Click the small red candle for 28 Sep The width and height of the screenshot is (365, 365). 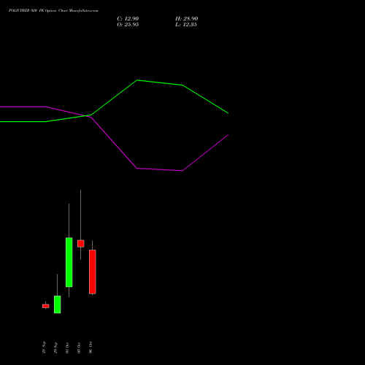point(46,306)
